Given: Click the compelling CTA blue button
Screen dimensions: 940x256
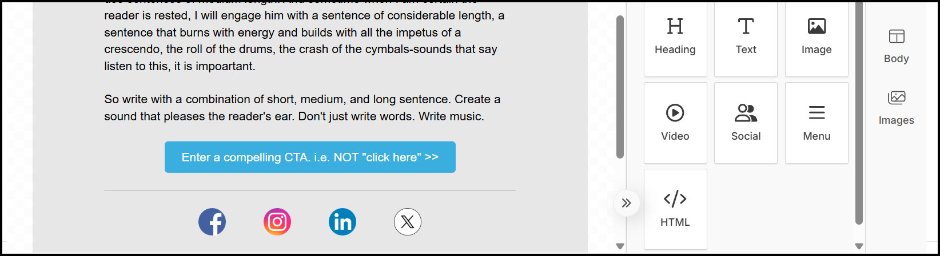Looking at the screenshot, I should pos(310,157).
